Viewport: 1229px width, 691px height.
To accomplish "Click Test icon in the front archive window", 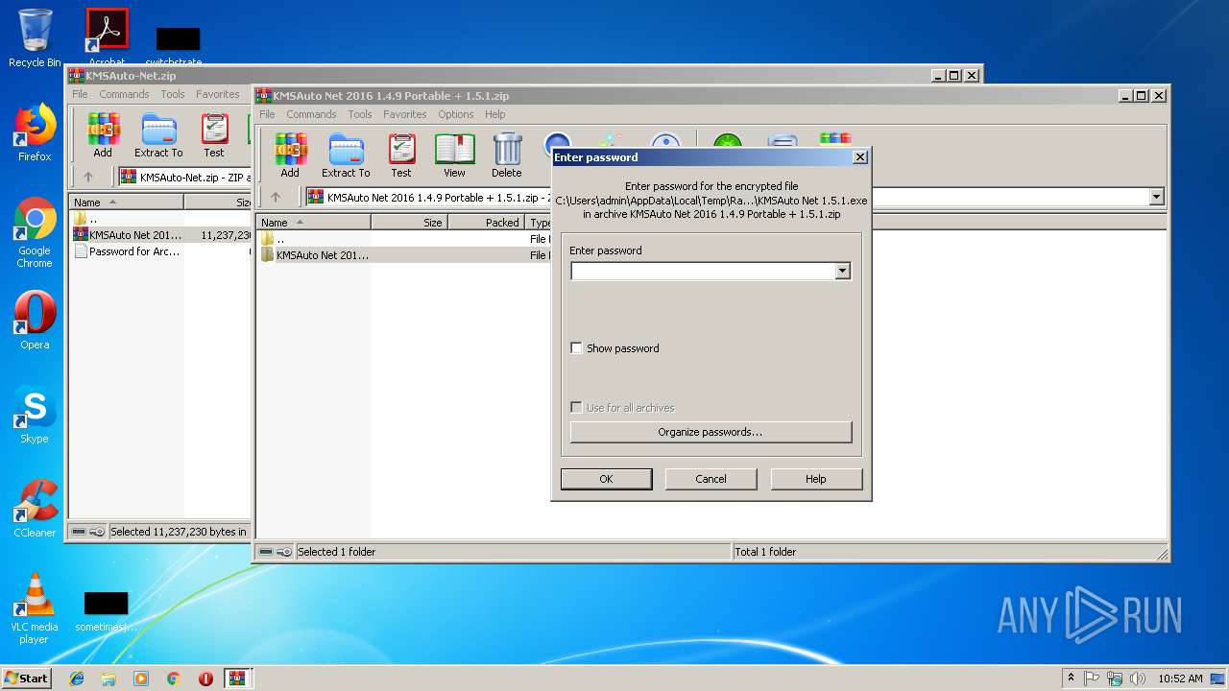I will pos(401,156).
